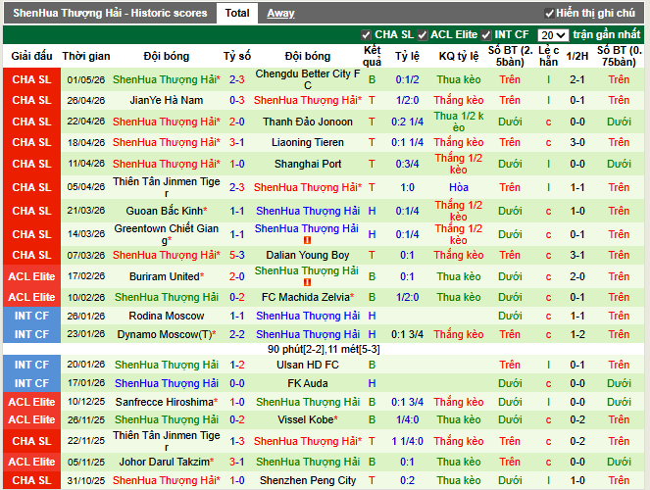Click red card icon in Greentown Chiết Giang row
The height and width of the screenshot is (490, 650).
307,240
